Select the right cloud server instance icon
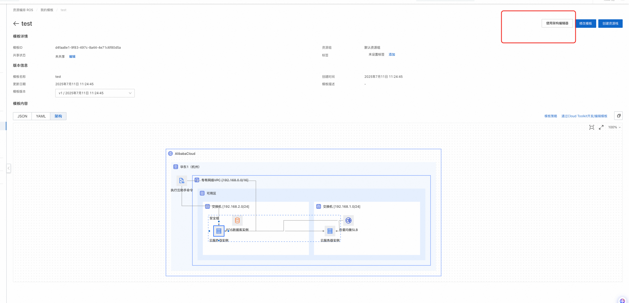The width and height of the screenshot is (629, 303). (x=330, y=231)
